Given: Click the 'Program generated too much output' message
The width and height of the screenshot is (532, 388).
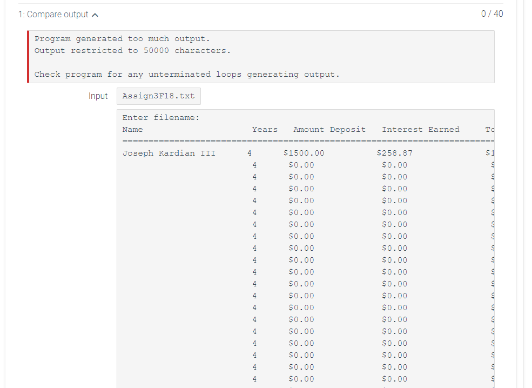Looking at the screenshot, I should (122, 39).
